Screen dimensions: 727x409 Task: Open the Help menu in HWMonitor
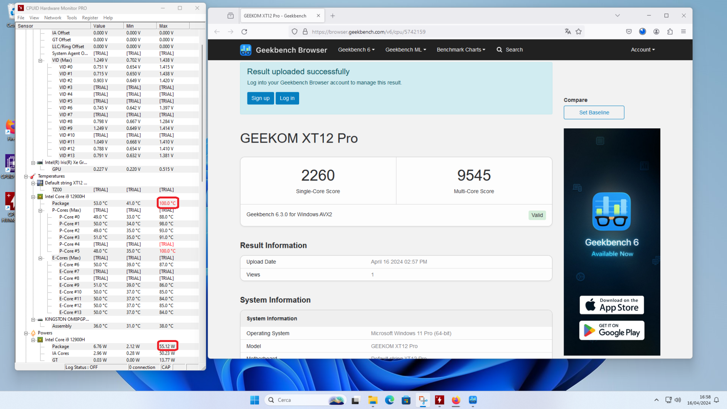point(108,18)
